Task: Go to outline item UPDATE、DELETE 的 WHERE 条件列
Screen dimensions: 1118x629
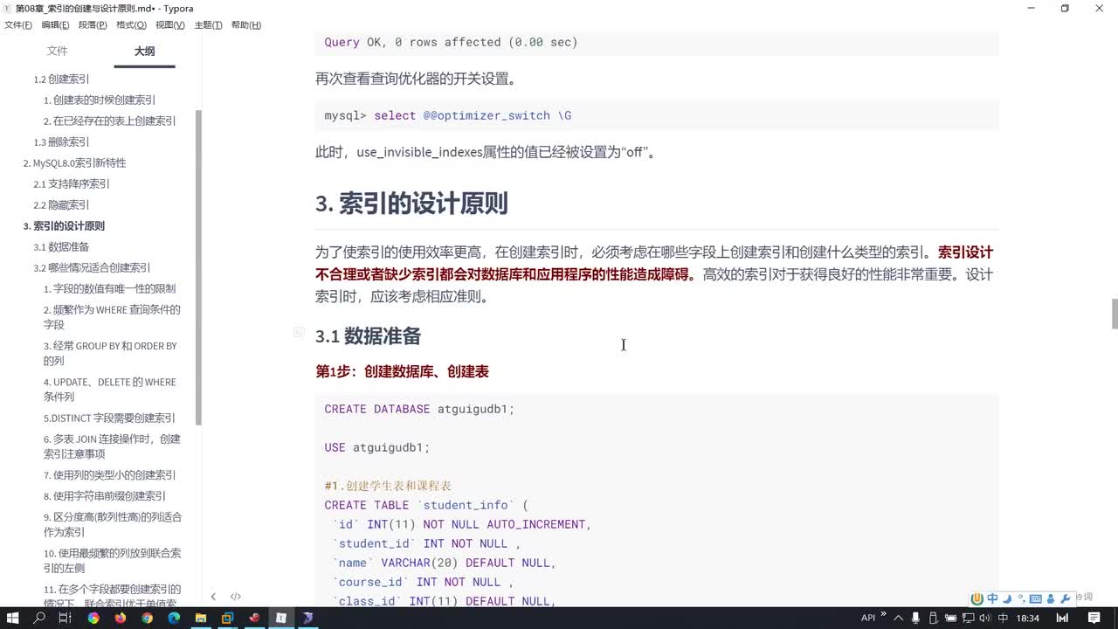Action: [x=110, y=389]
